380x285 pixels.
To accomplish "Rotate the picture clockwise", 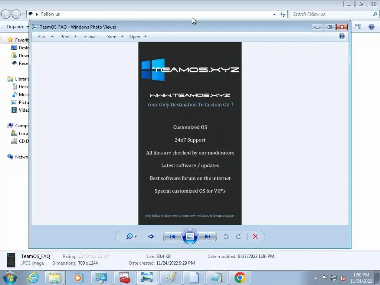I will point(239,236).
